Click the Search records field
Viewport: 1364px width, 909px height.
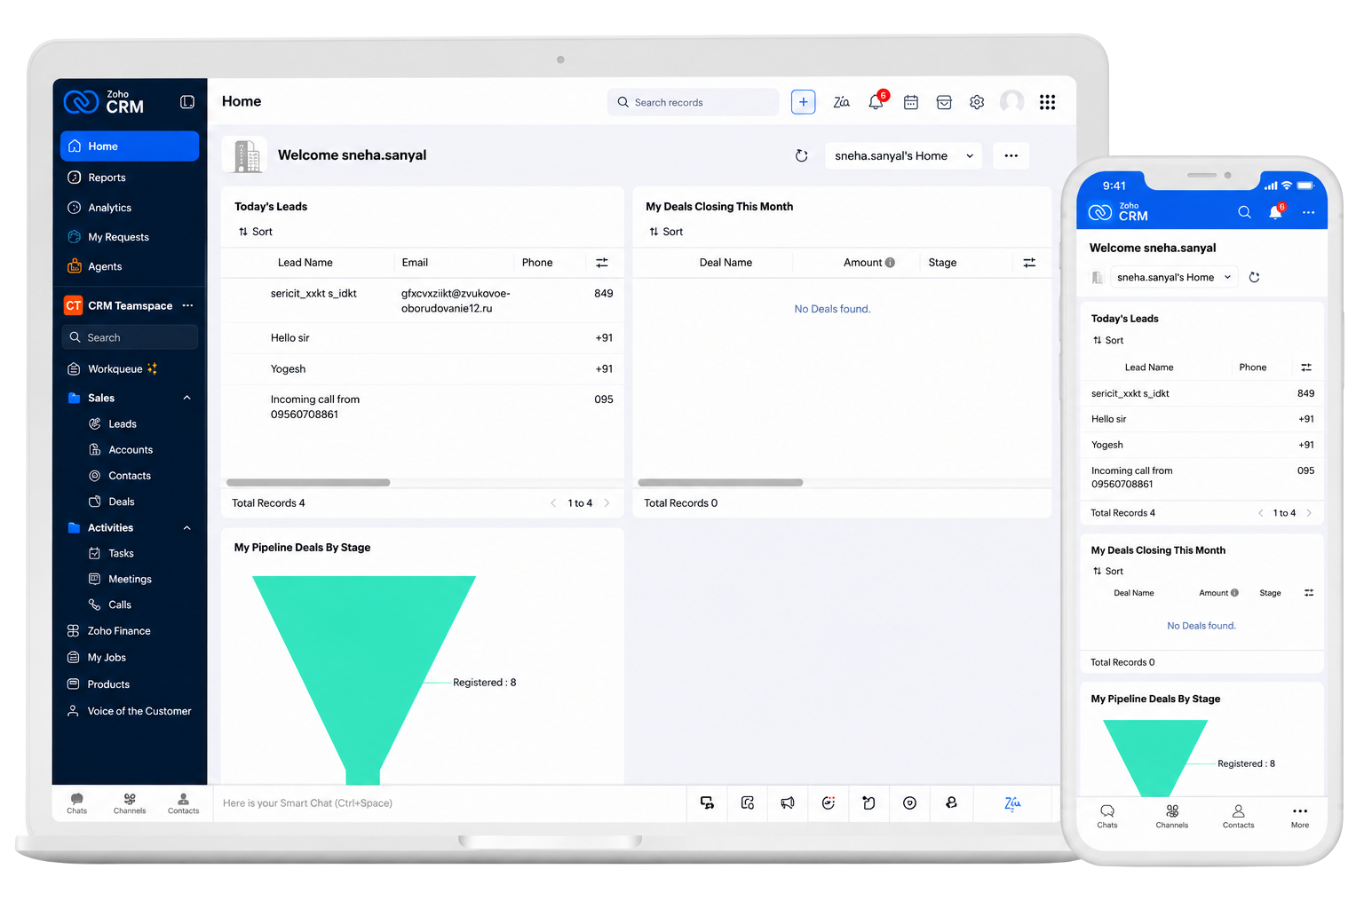point(693,102)
